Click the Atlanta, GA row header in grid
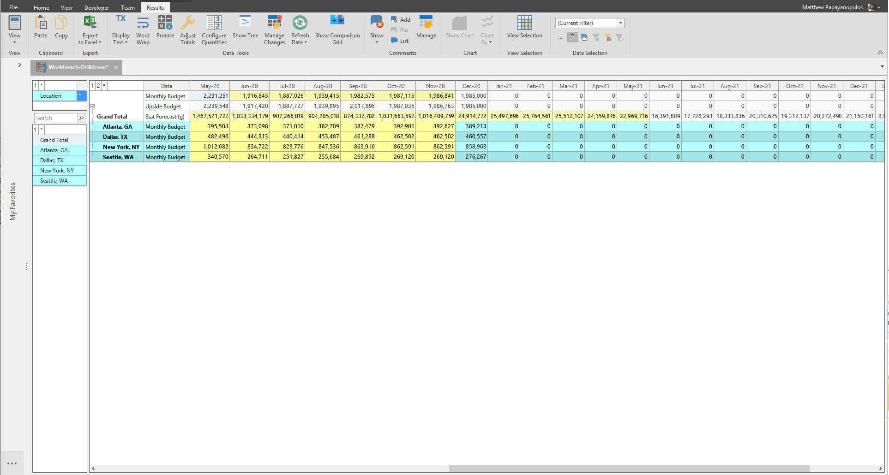The height and width of the screenshot is (475, 889). click(117, 127)
